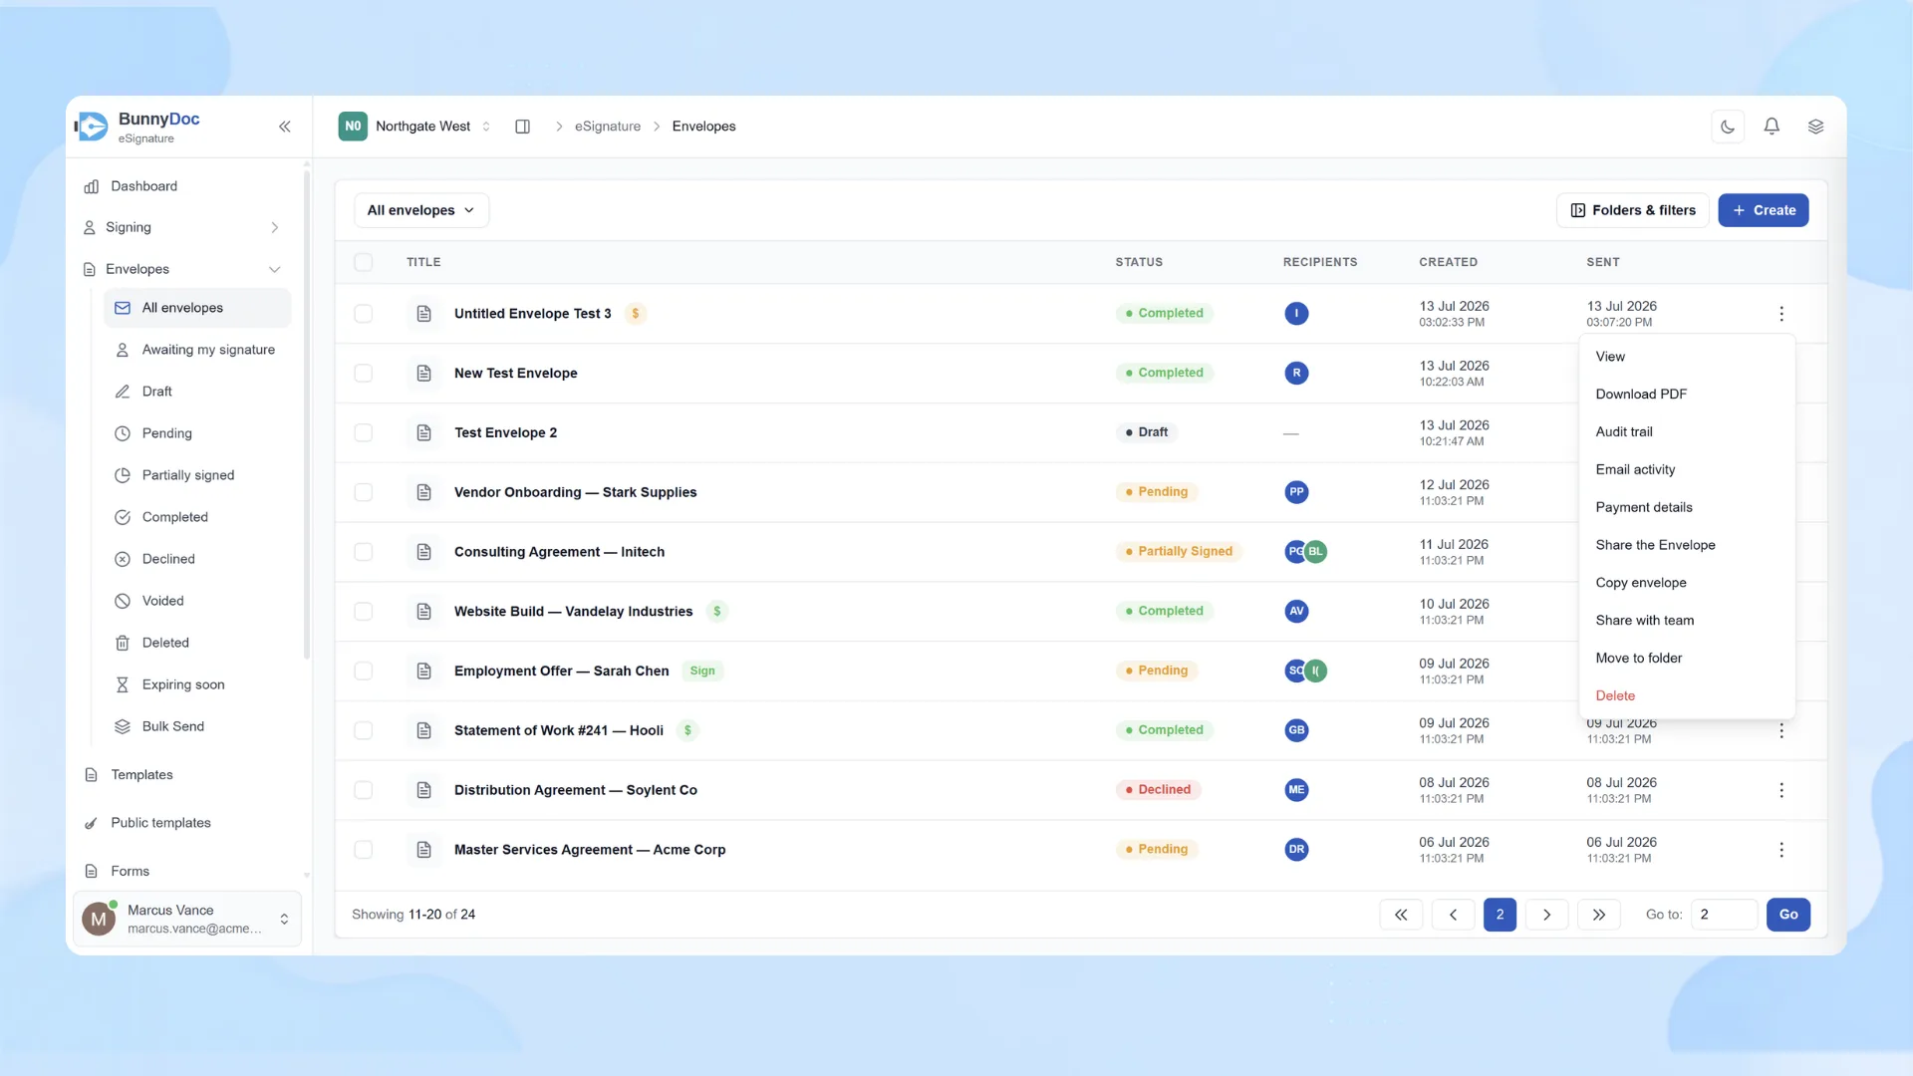Viewport: 1913px width, 1076px height.
Task: Check the box for Website Build — Vandelay Industries
Action: (364, 612)
